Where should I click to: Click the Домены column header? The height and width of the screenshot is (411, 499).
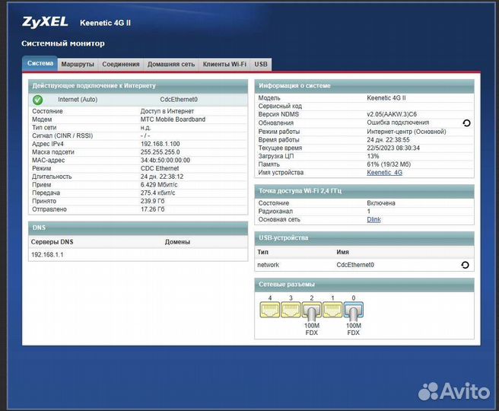[177, 242]
